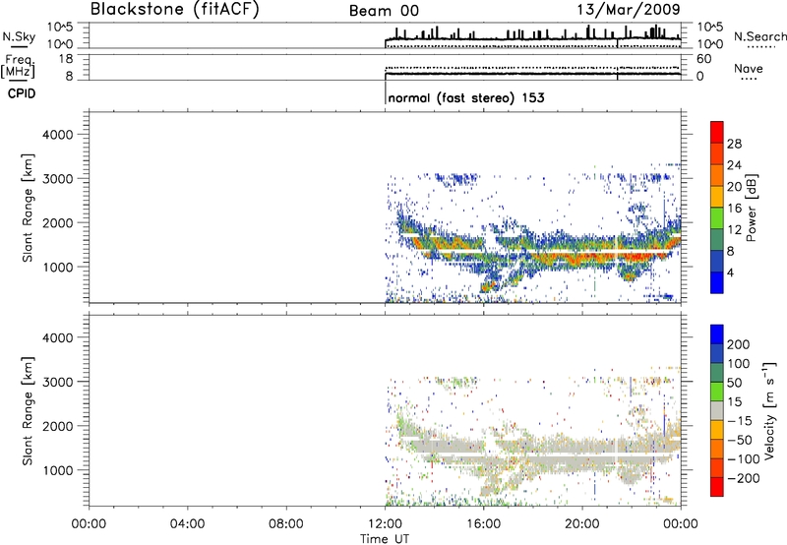Image resolution: width=787 pixels, height=545 pixels.
Task: Click the "Time UT" axis title
Action: click(x=385, y=539)
